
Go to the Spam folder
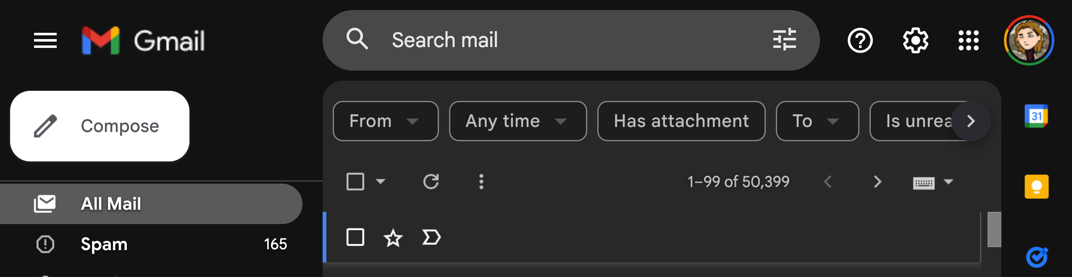[x=104, y=244]
